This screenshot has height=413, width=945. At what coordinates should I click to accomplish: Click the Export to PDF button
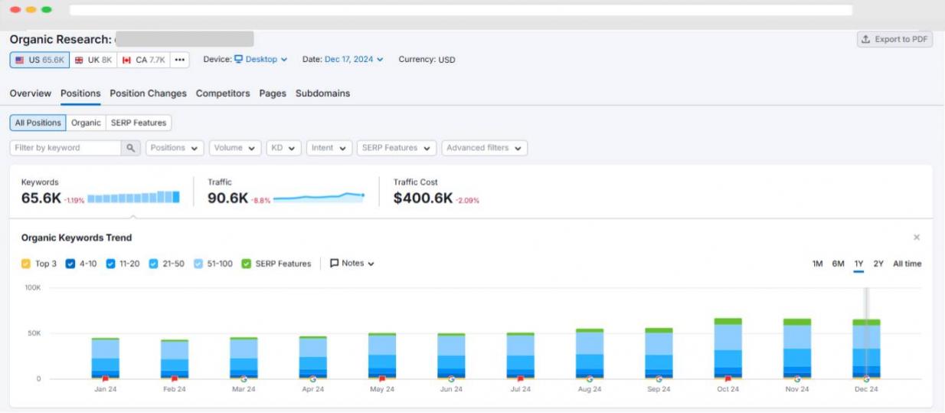click(x=894, y=39)
